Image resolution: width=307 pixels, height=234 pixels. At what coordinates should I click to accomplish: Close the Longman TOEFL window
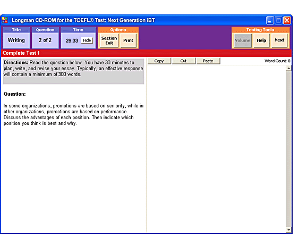(x=287, y=20)
